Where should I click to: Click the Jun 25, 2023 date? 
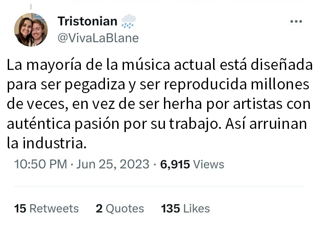[113, 164]
